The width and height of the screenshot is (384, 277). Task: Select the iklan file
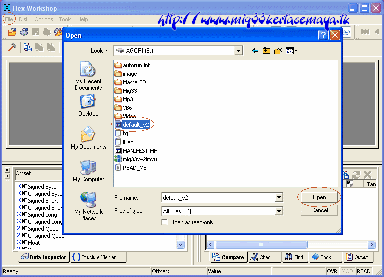pos(124,142)
